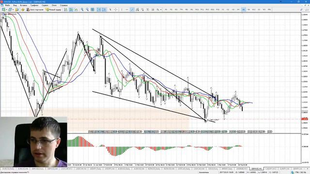The height and width of the screenshot is (174, 310).
Task: Switch to W1 timeframe
Action: coord(264,10)
